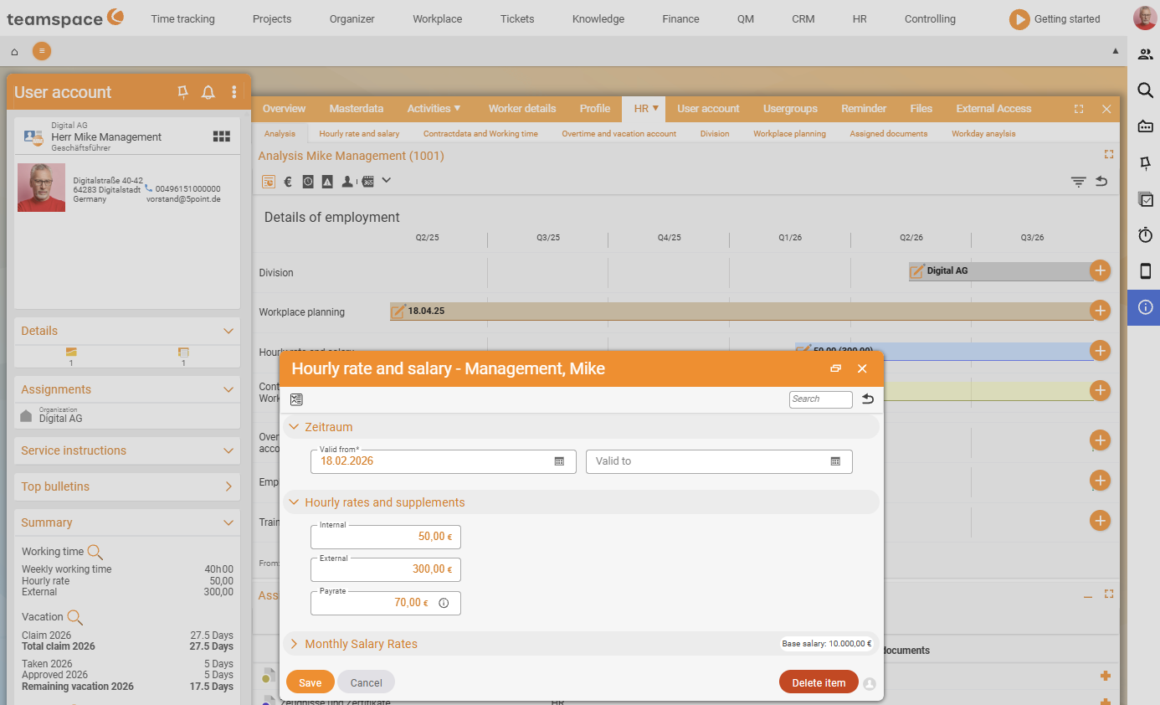Click the reset arrow next to dialog Search
Viewport: 1160px width, 705px height.
868,399
